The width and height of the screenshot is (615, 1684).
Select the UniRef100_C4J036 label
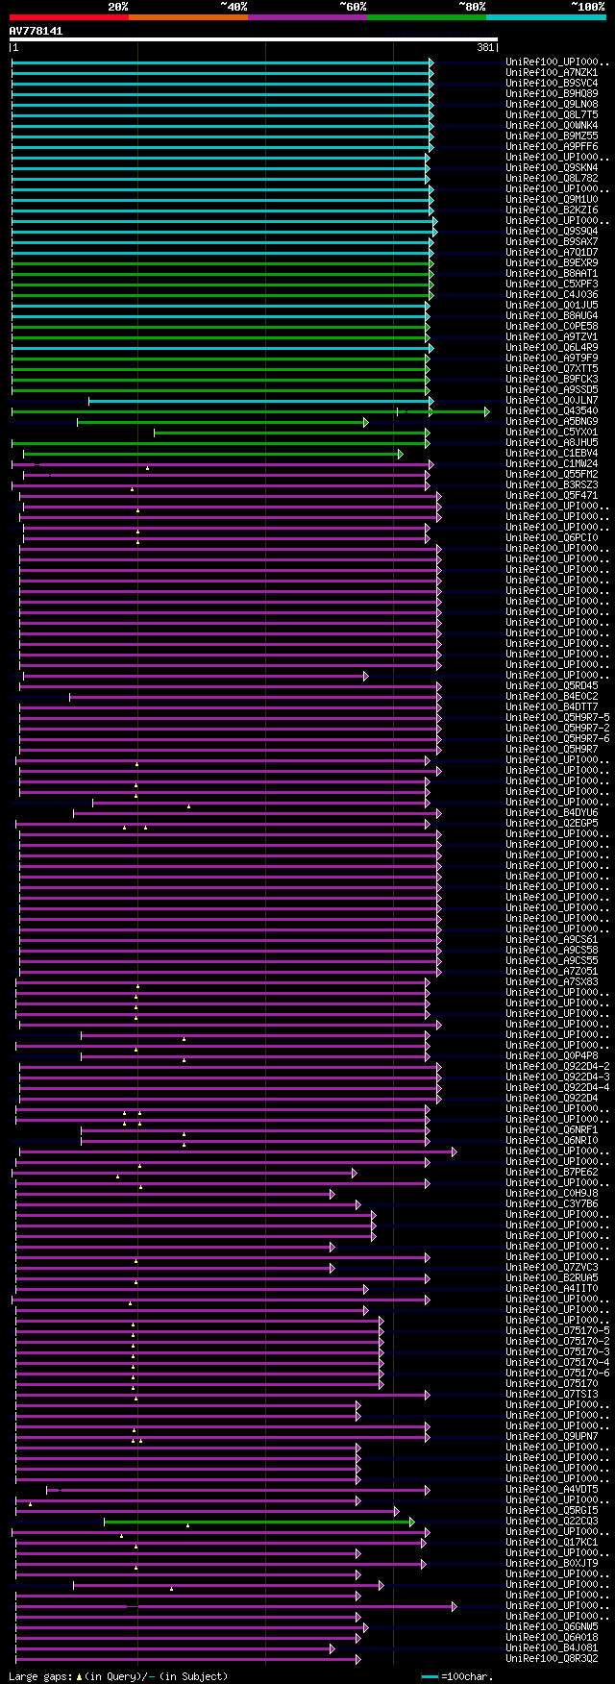552,294
